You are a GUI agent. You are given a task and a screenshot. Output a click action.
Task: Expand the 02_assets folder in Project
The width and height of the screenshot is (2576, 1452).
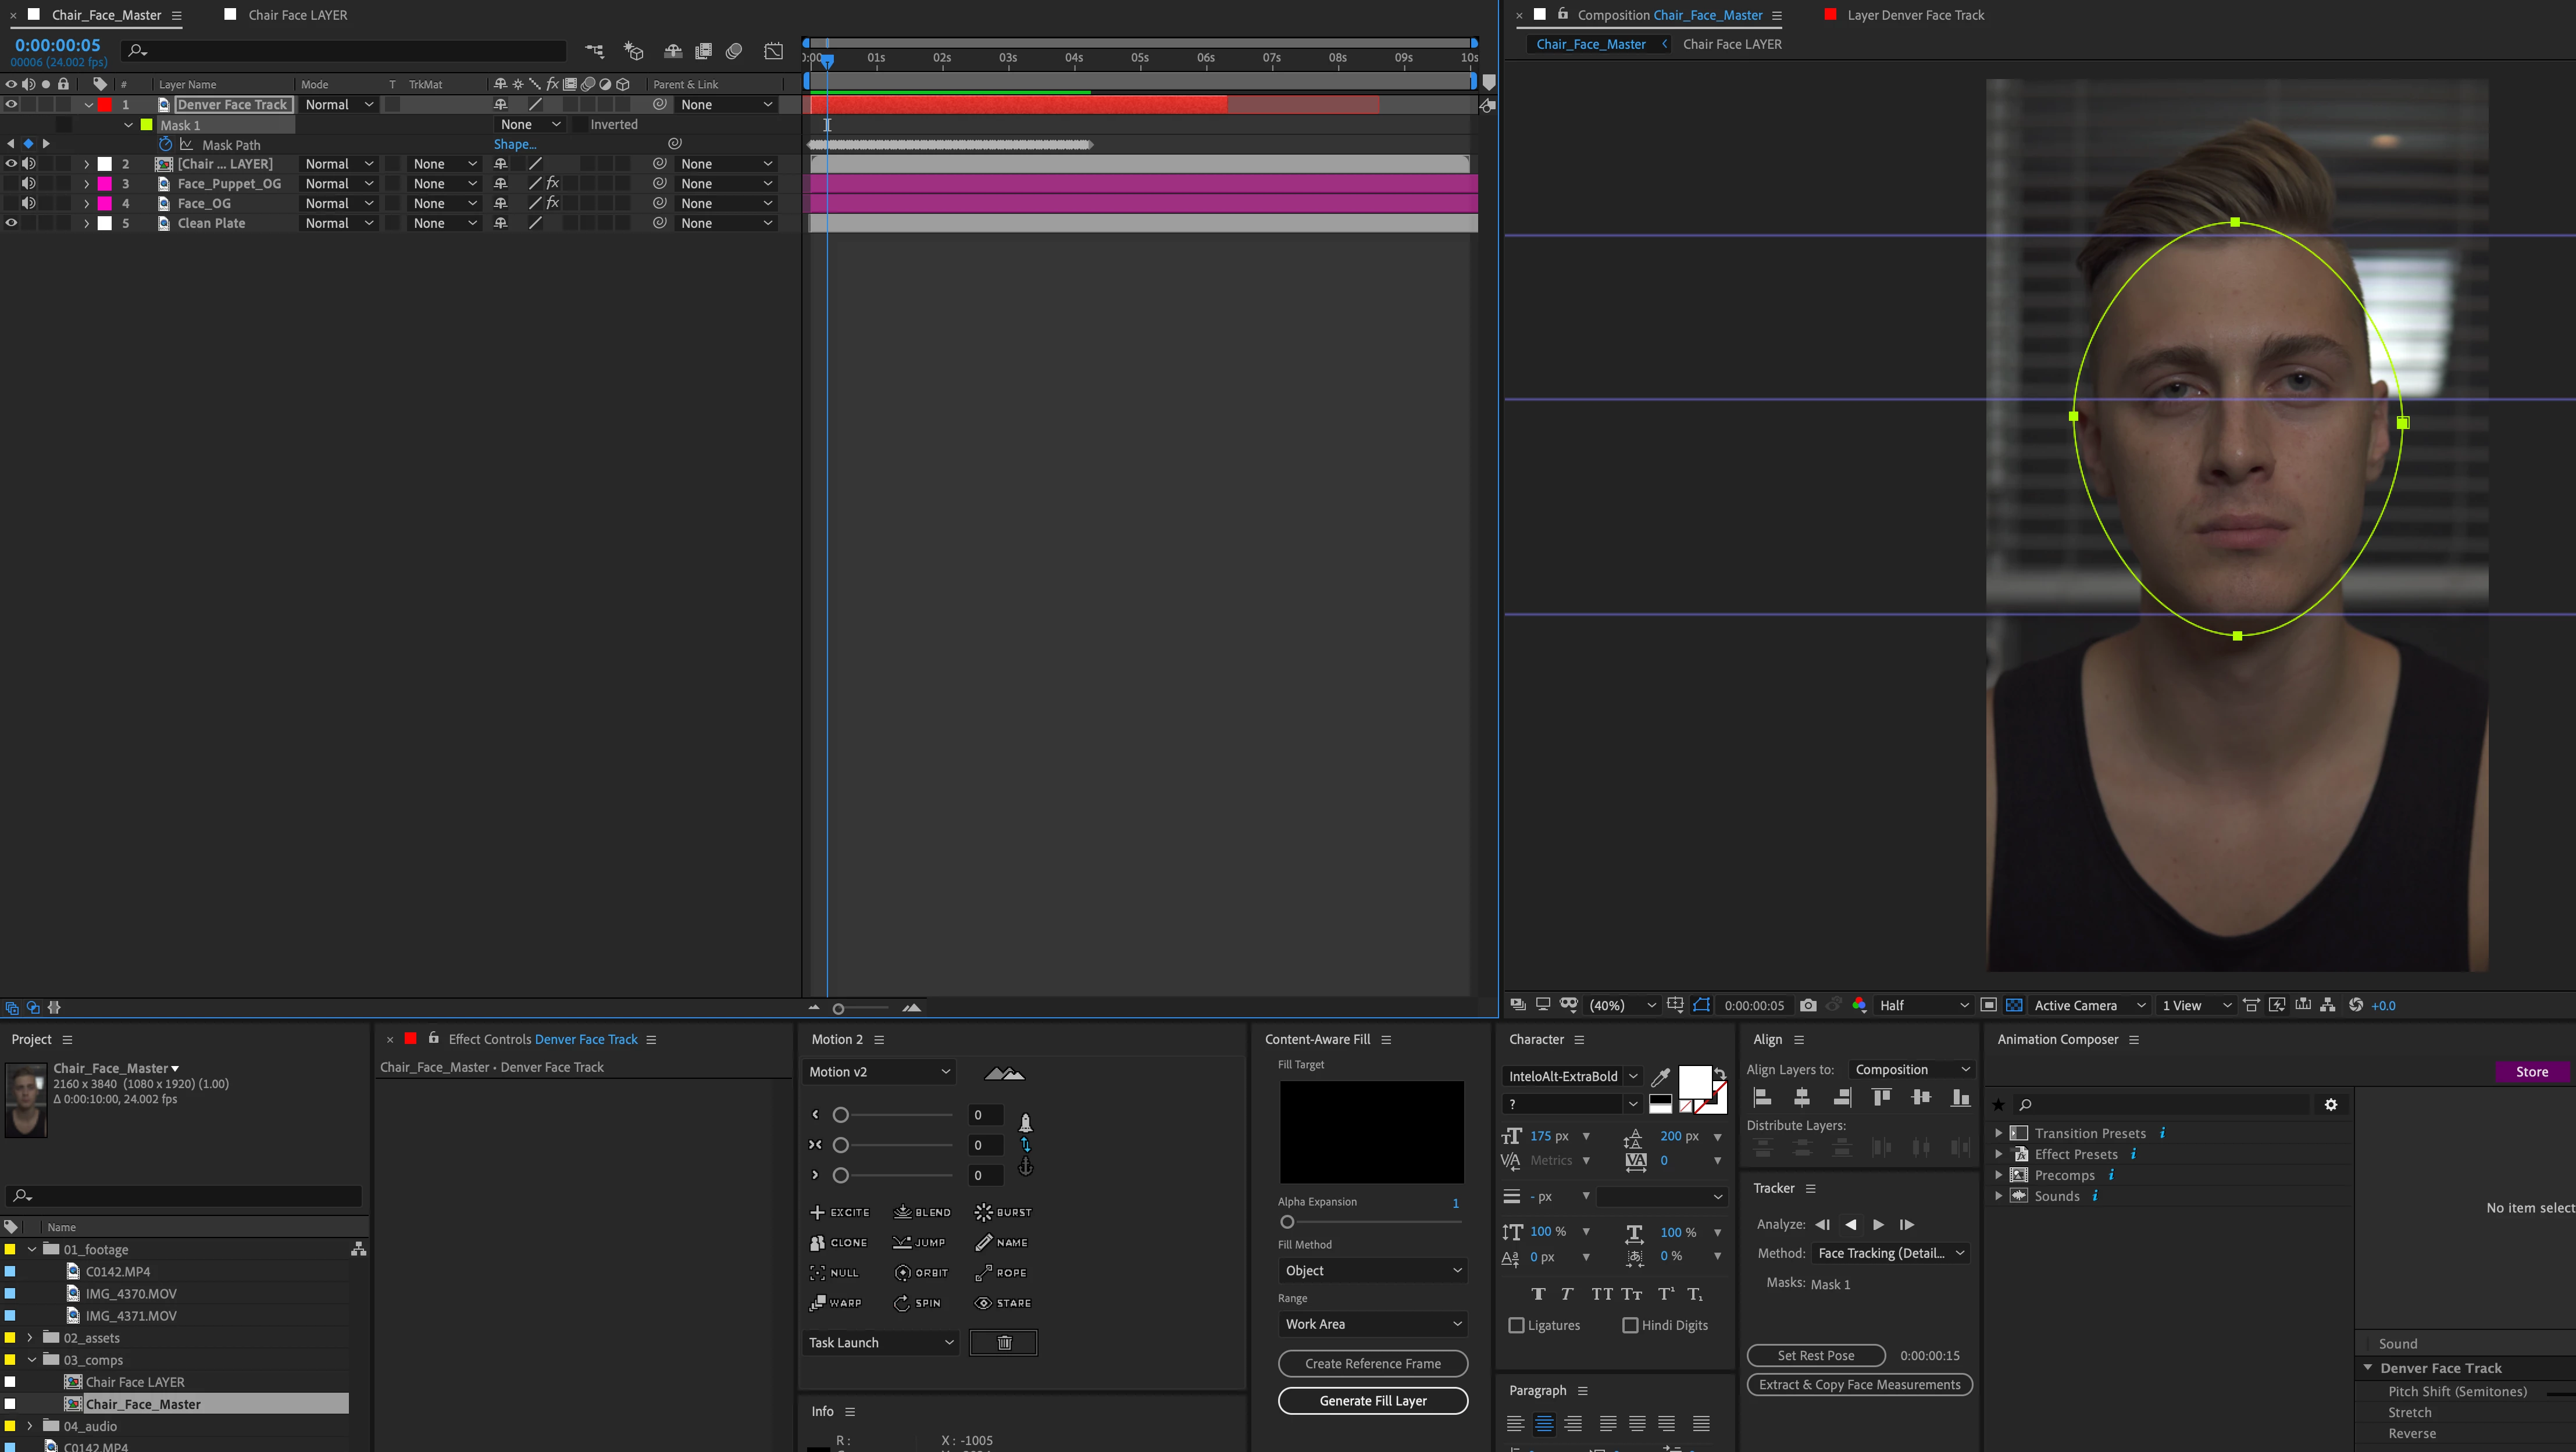click(x=30, y=1337)
